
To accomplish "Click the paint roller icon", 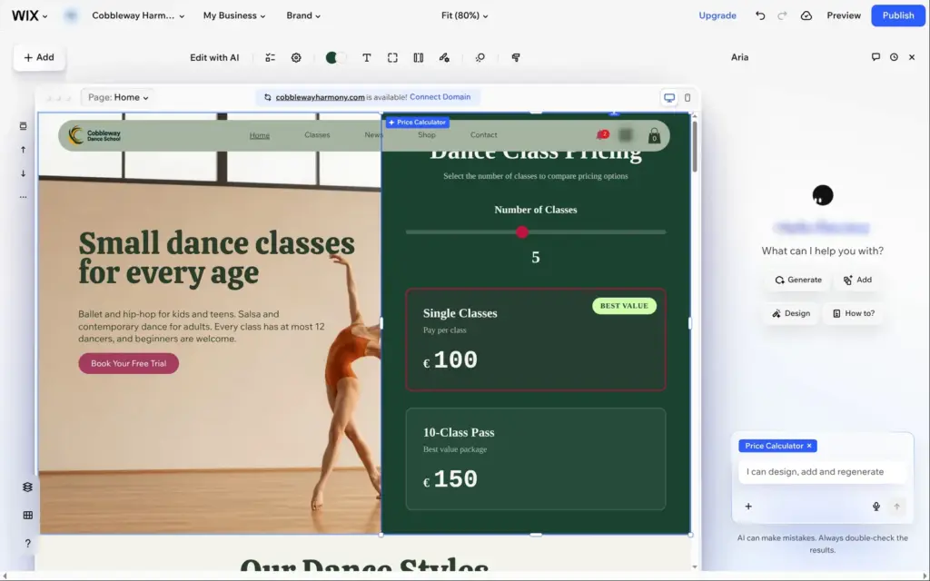I will click(516, 57).
